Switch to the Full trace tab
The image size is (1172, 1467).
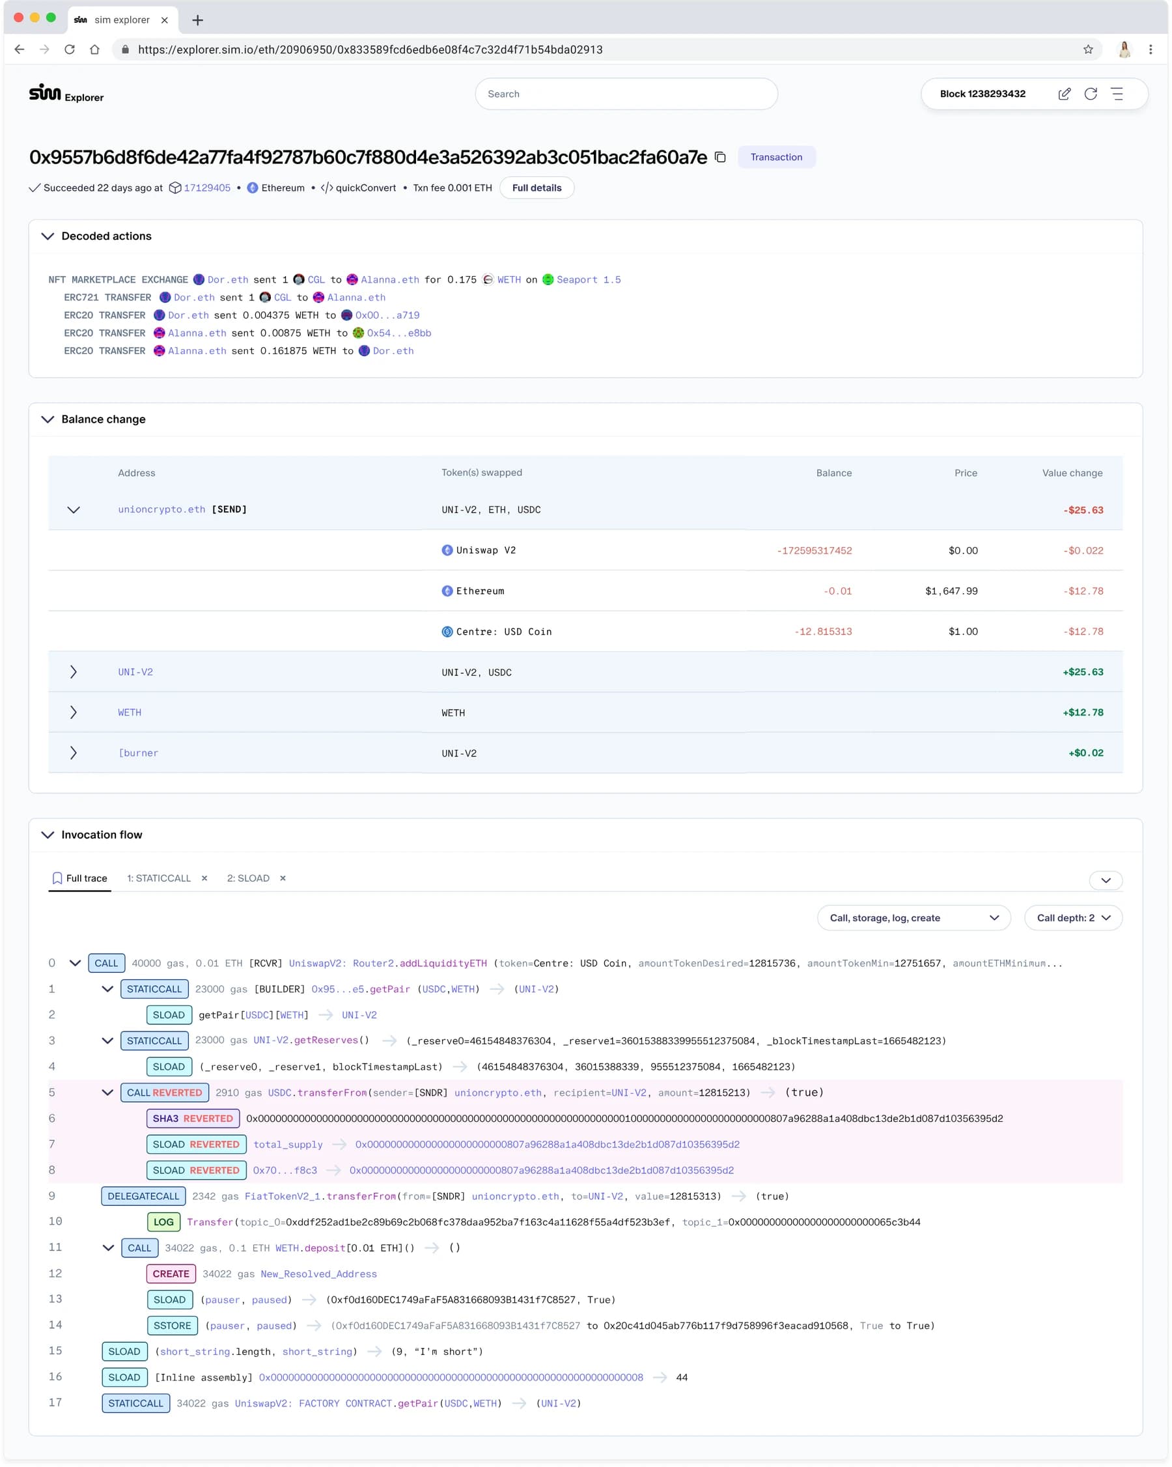79,878
